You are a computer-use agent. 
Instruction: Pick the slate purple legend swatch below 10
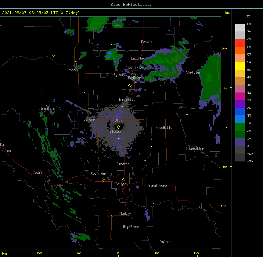coord(240,142)
